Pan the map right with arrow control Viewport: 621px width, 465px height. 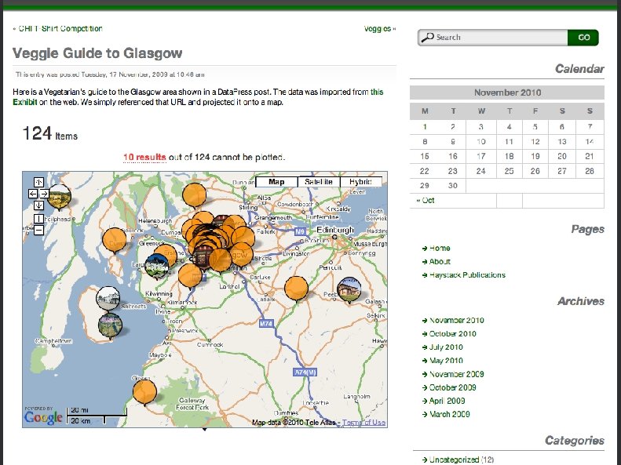pos(44,194)
